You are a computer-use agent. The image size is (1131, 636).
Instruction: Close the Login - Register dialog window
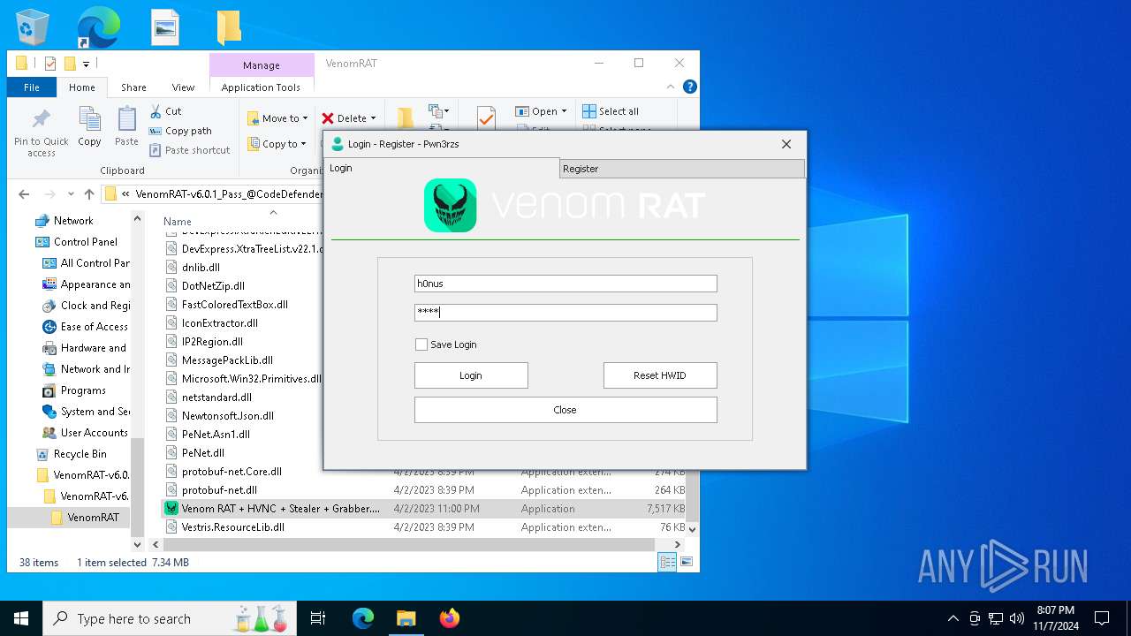point(786,144)
